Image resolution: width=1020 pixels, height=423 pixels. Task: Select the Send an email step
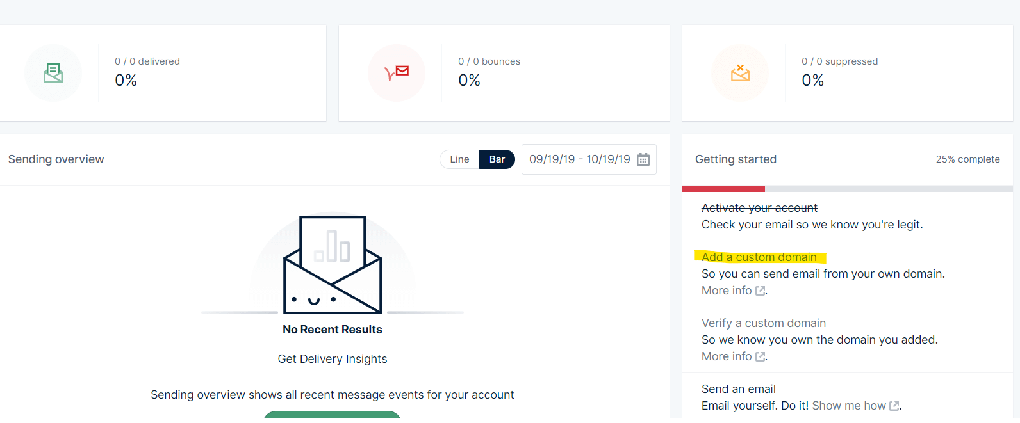pyautogui.click(x=738, y=389)
